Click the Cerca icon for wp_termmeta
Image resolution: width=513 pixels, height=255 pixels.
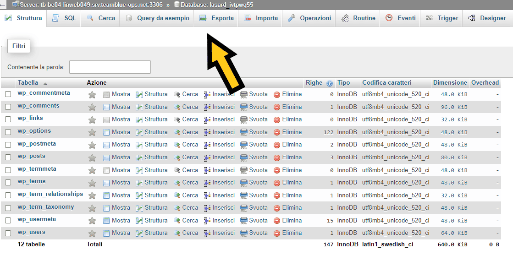177,170
